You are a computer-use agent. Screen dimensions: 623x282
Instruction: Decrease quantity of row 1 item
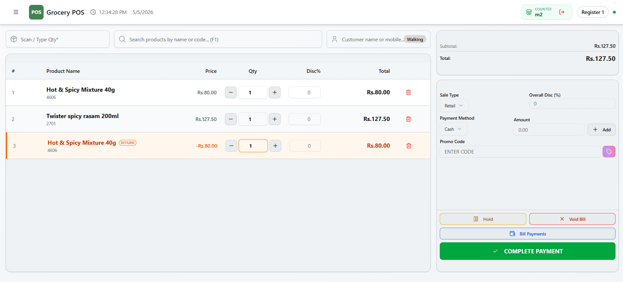231,92
